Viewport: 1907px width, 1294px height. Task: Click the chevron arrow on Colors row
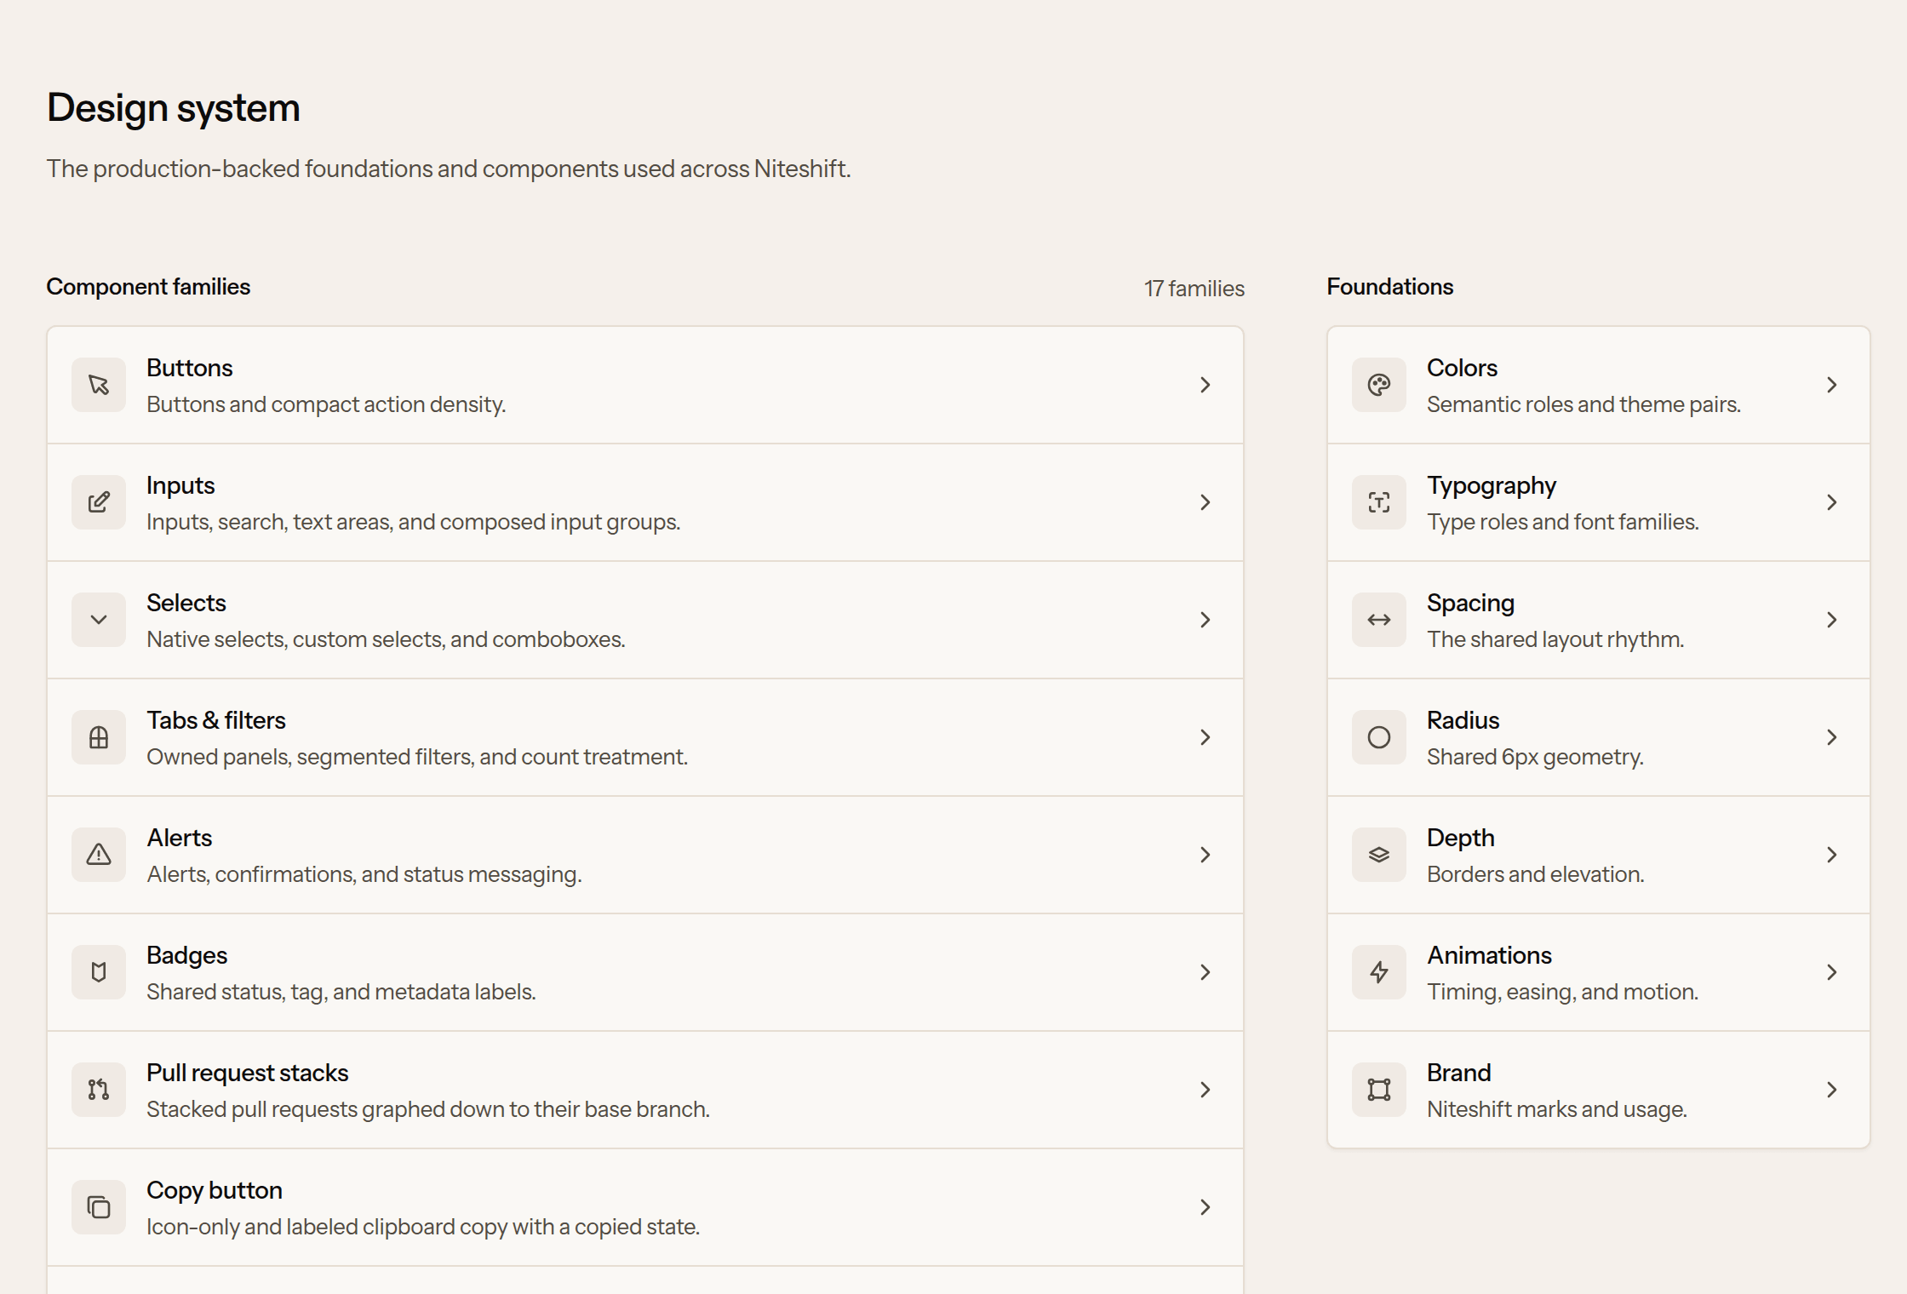pos(1832,385)
